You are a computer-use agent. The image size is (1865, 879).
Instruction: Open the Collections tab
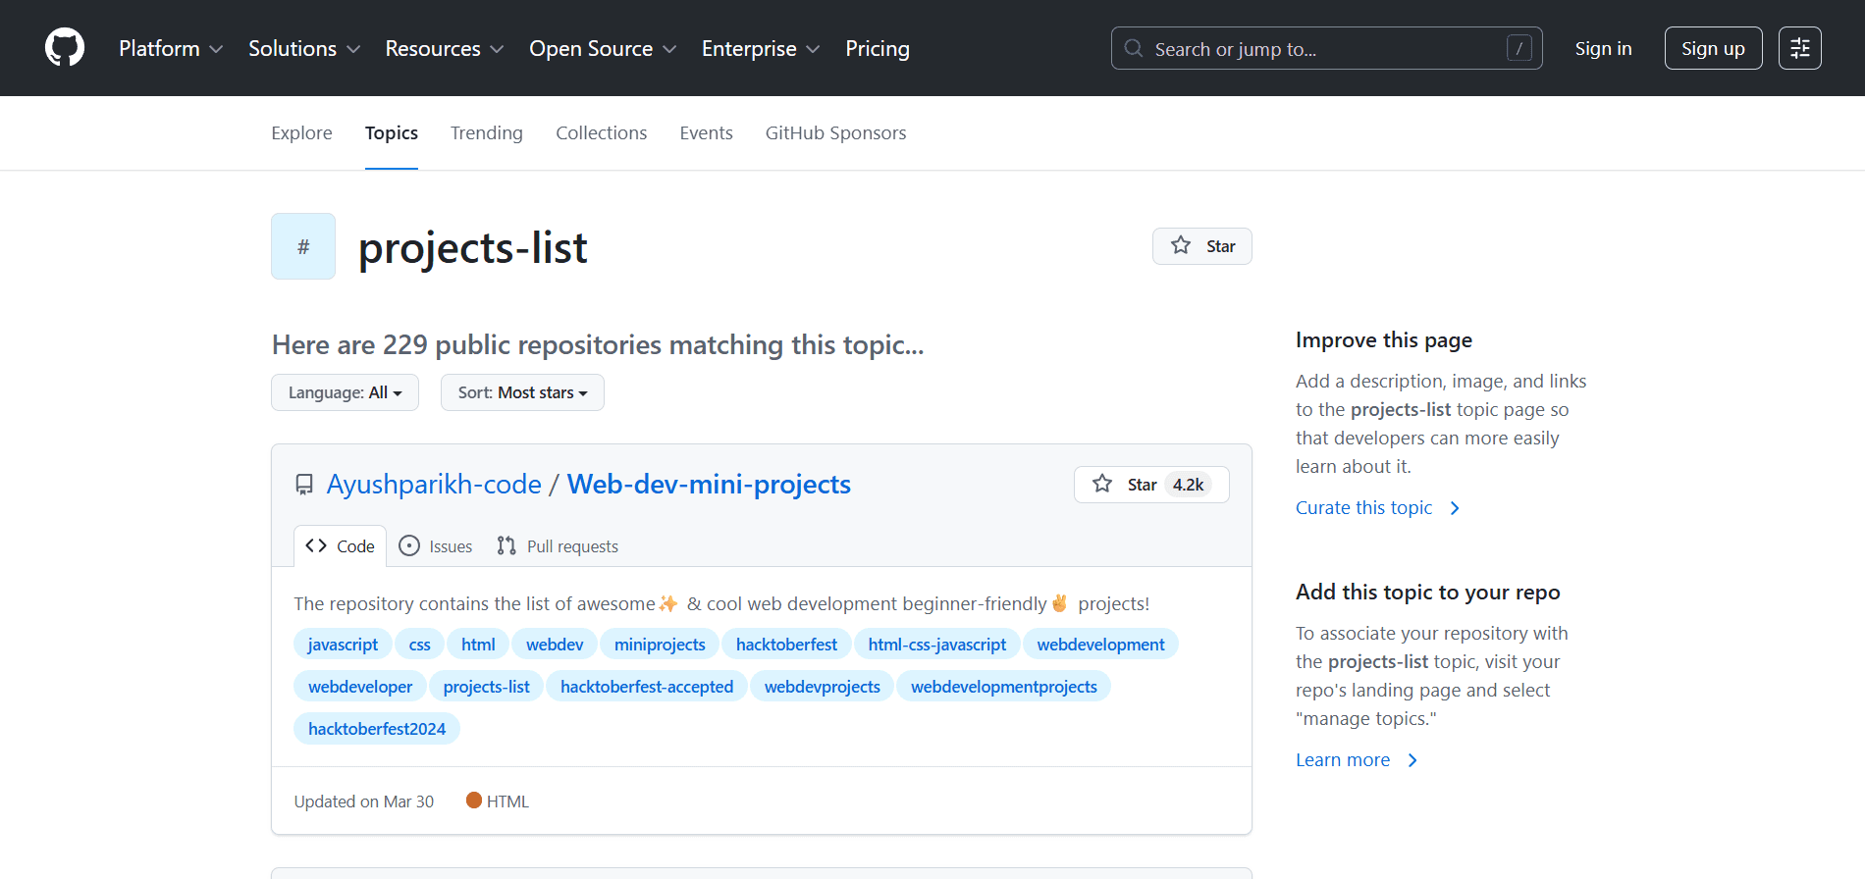pyautogui.click(x=602, y=132)
